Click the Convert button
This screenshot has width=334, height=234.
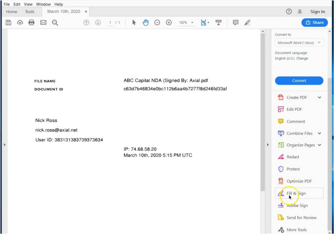coord(299,81)
